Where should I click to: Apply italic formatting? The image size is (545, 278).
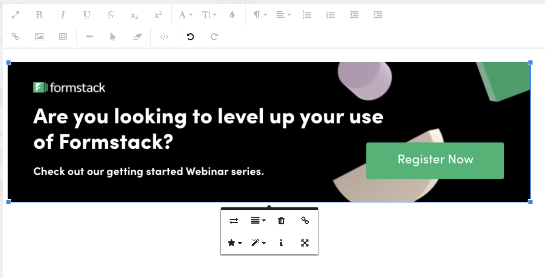click(x=63, y=14)
